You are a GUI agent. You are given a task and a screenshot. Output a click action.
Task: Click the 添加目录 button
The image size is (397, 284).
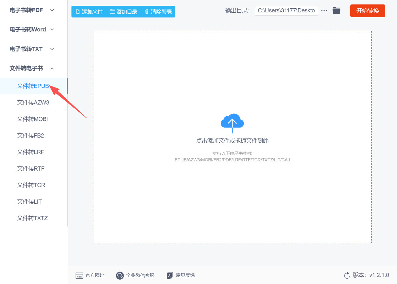[x=124, y=12]
